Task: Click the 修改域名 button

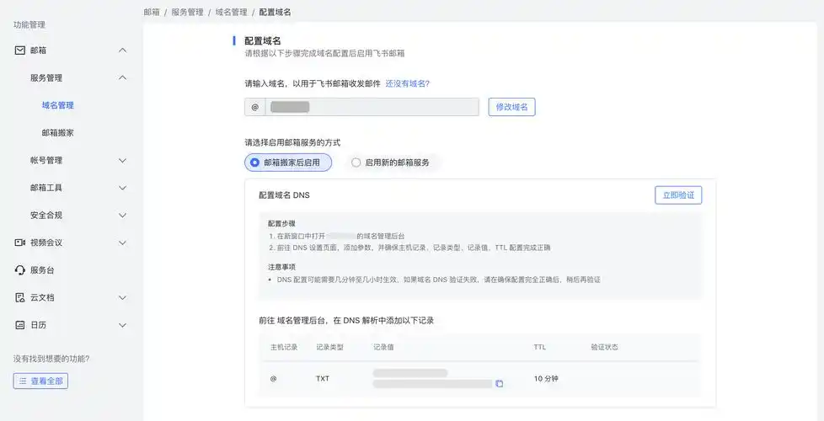Action: click(512, 107)
